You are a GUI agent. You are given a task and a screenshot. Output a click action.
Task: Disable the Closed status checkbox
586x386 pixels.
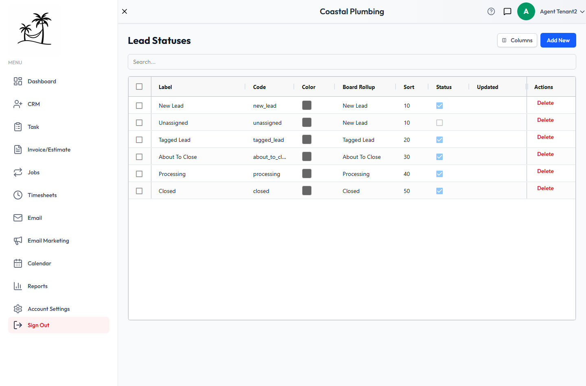(x=439, y=191)
